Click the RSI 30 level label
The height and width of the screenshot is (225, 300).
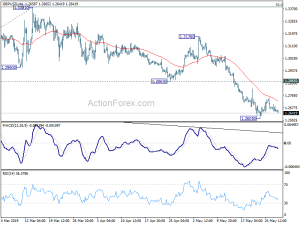coord(286,203)
